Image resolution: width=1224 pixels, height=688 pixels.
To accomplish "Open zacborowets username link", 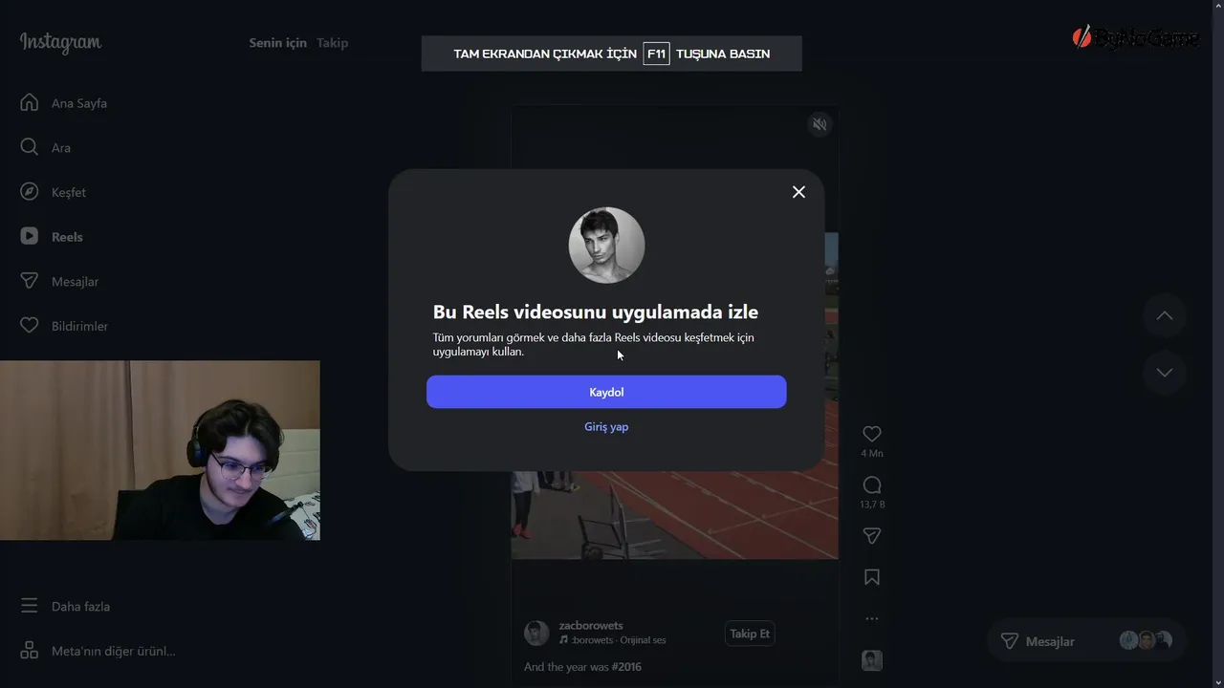I will click(591, 626).
